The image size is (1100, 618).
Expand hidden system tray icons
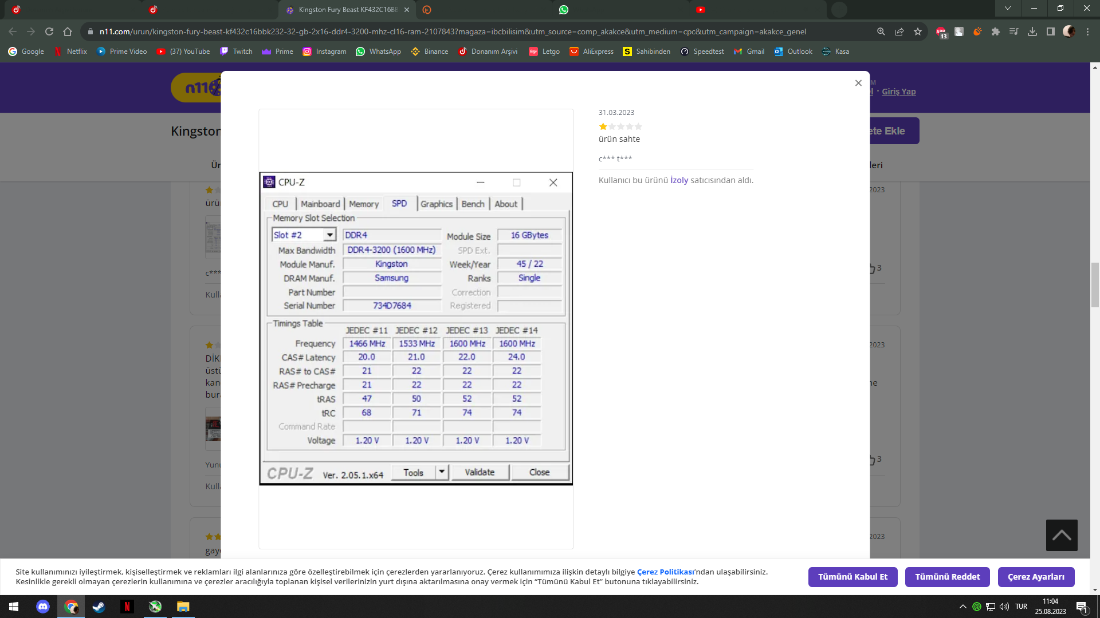[x=962, y=607]
